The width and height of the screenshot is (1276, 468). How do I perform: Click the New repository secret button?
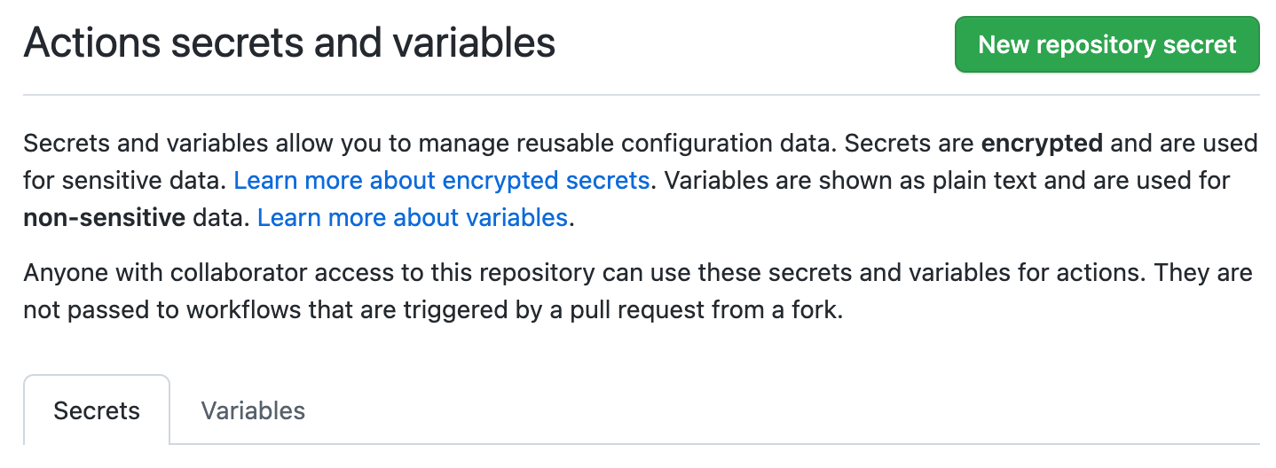pos(1107,44)
